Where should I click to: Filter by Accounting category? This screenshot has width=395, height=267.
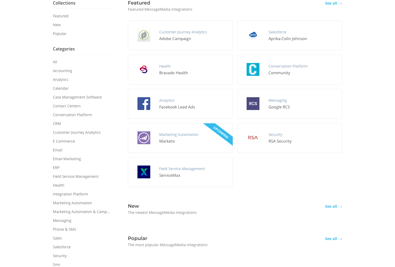pos(62,71)
